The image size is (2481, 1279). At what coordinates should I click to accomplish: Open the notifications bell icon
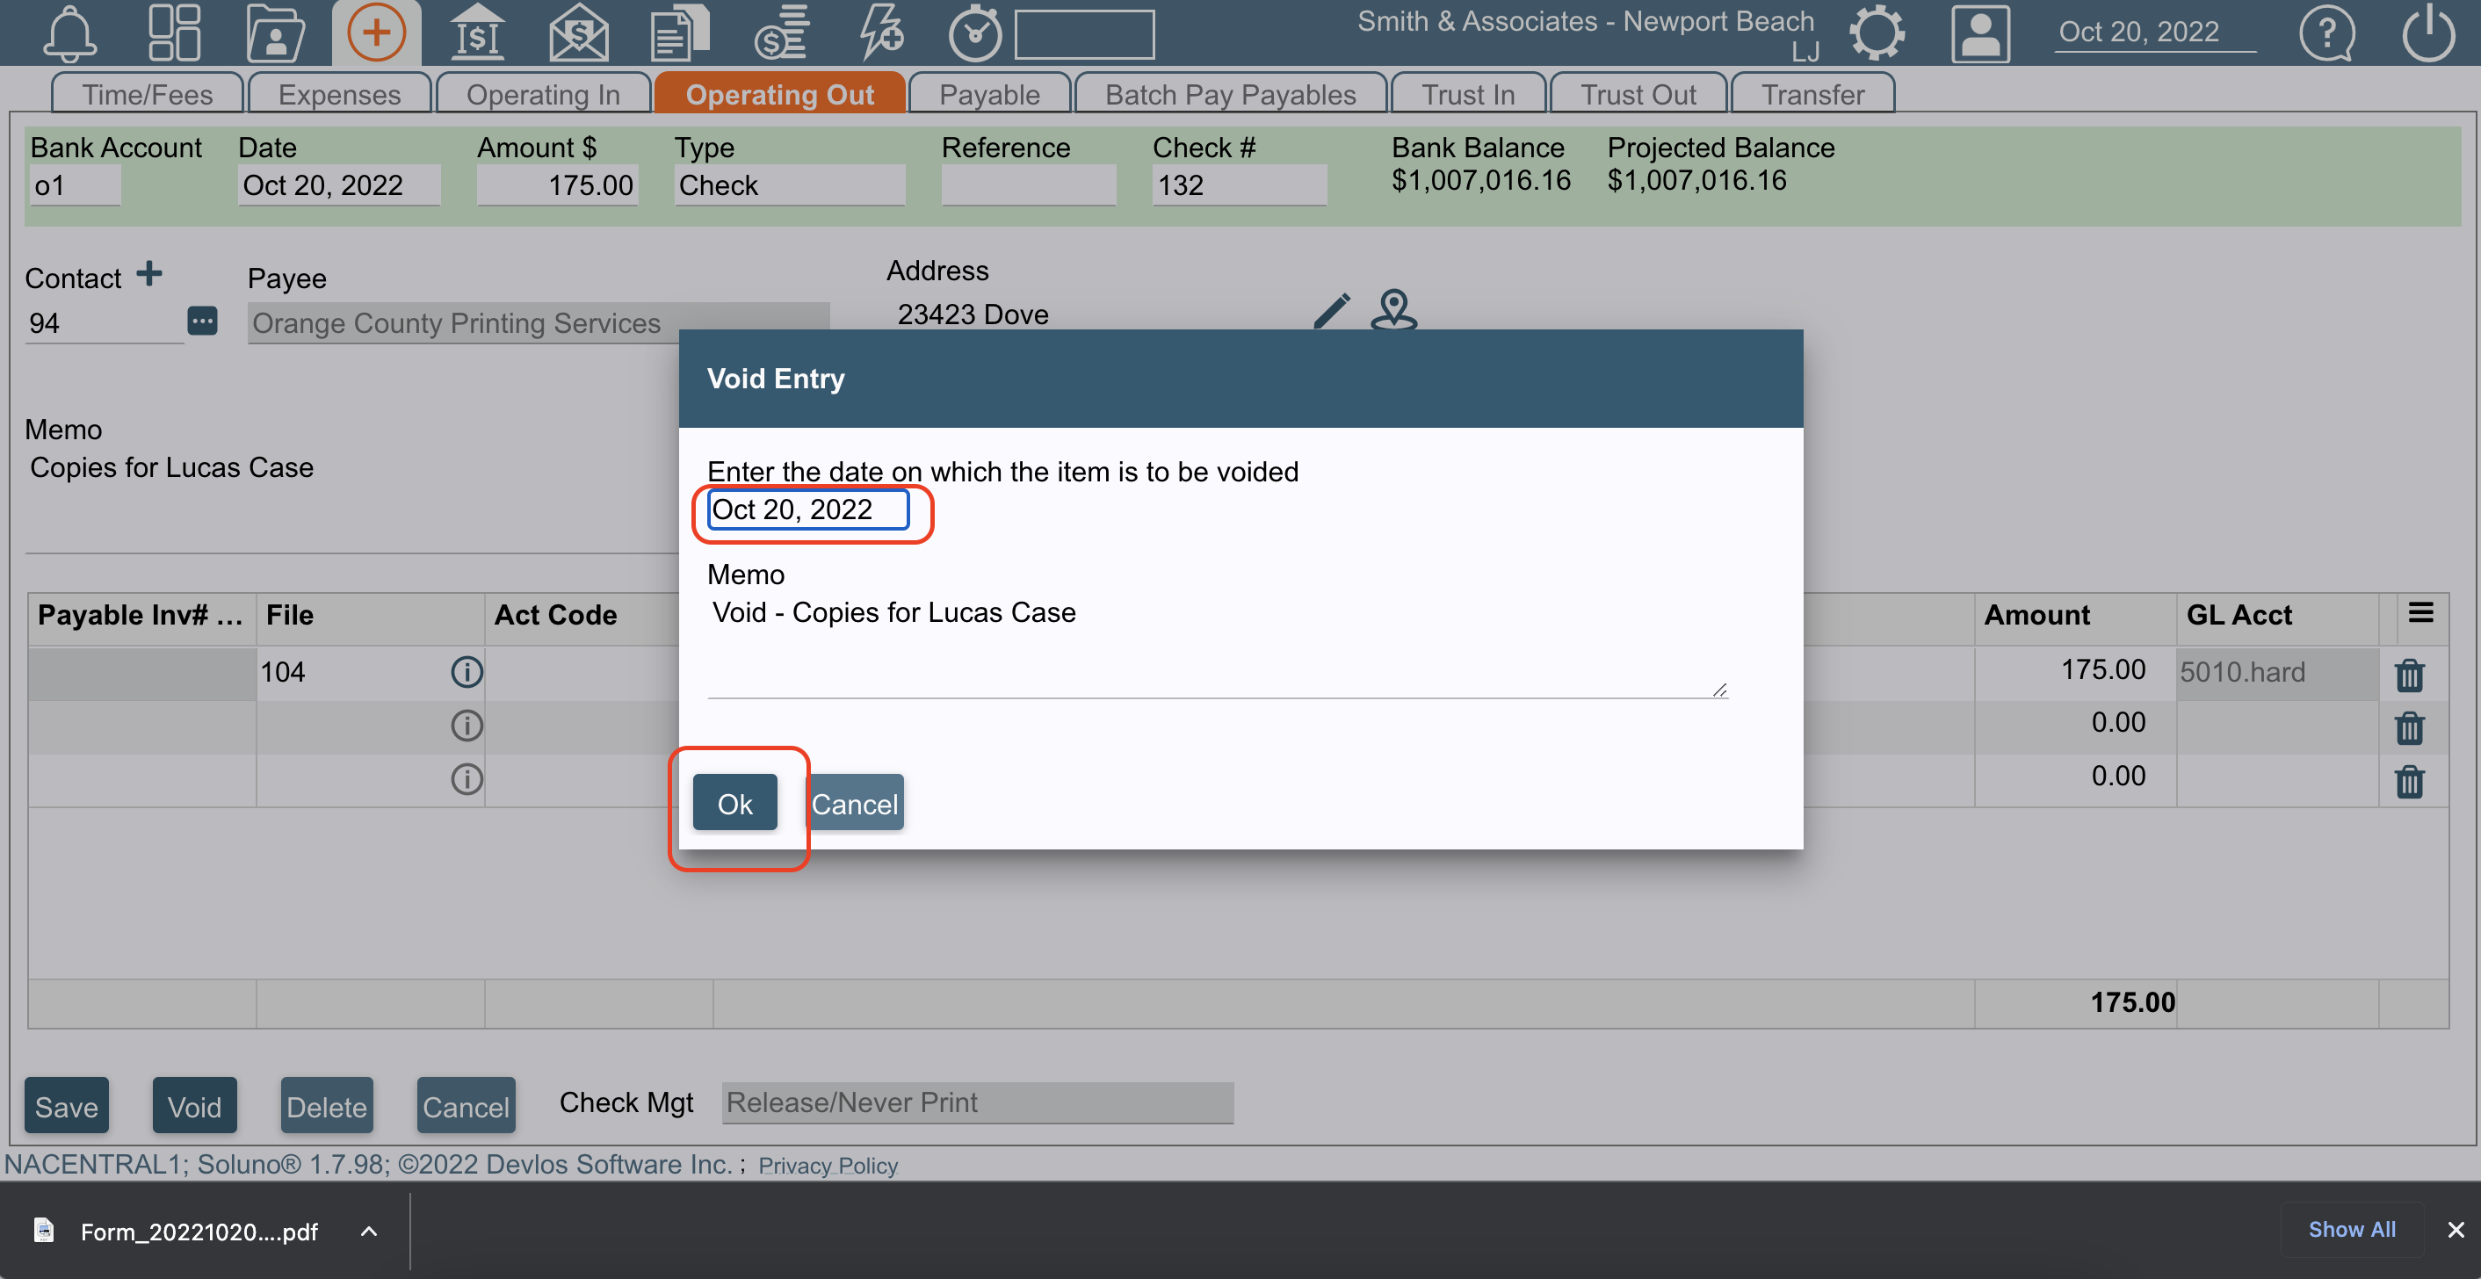69,33
